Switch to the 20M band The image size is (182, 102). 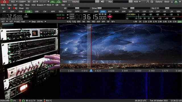tap(130, 11)
